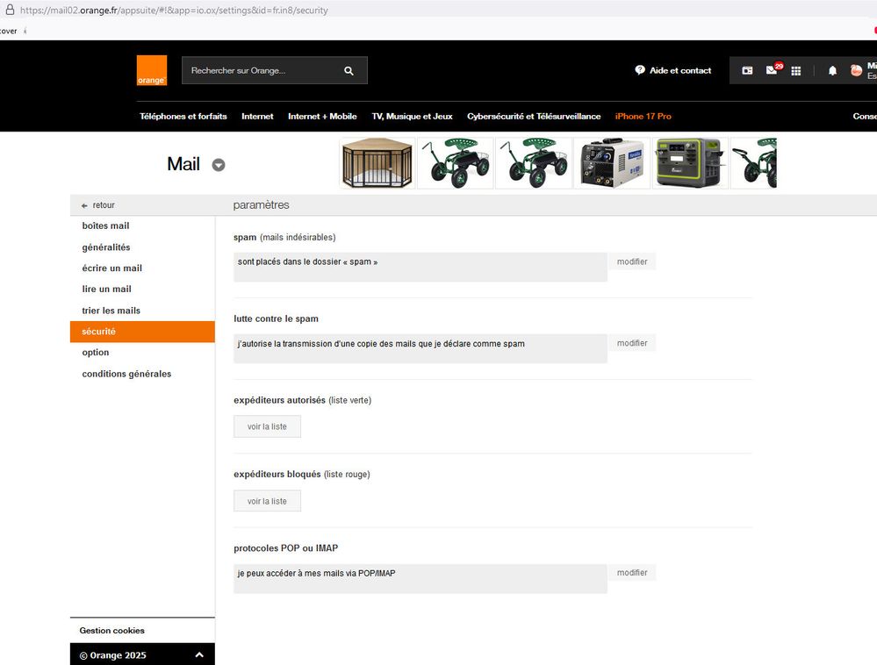877x665 pixels.
Task: Click in the 'Rechercher sur Orange' field
Action: coord(259,71)
